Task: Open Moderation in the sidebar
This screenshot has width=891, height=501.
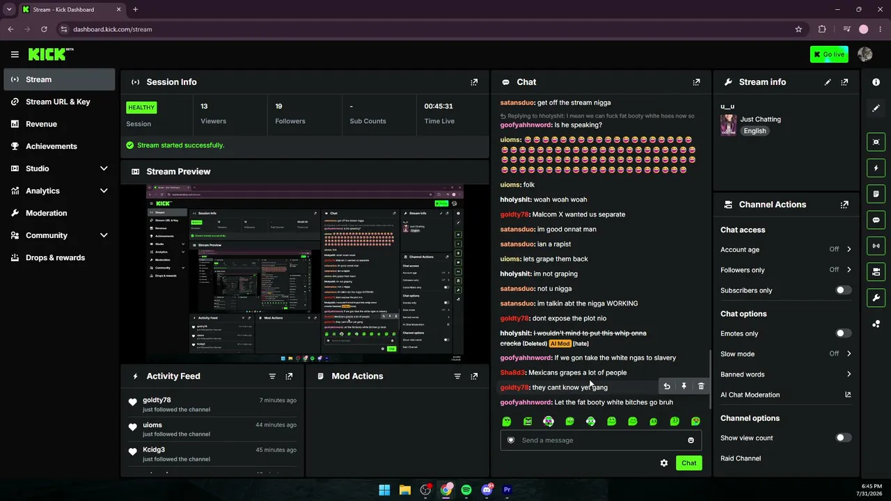Action: click(x=59, y=213)
